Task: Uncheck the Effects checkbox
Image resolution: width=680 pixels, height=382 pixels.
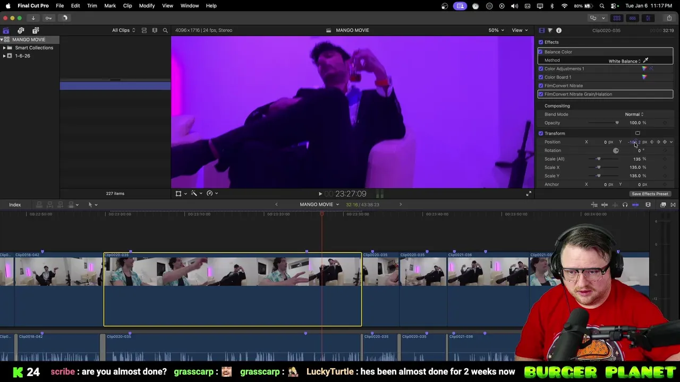Action: tap(541, 42)
